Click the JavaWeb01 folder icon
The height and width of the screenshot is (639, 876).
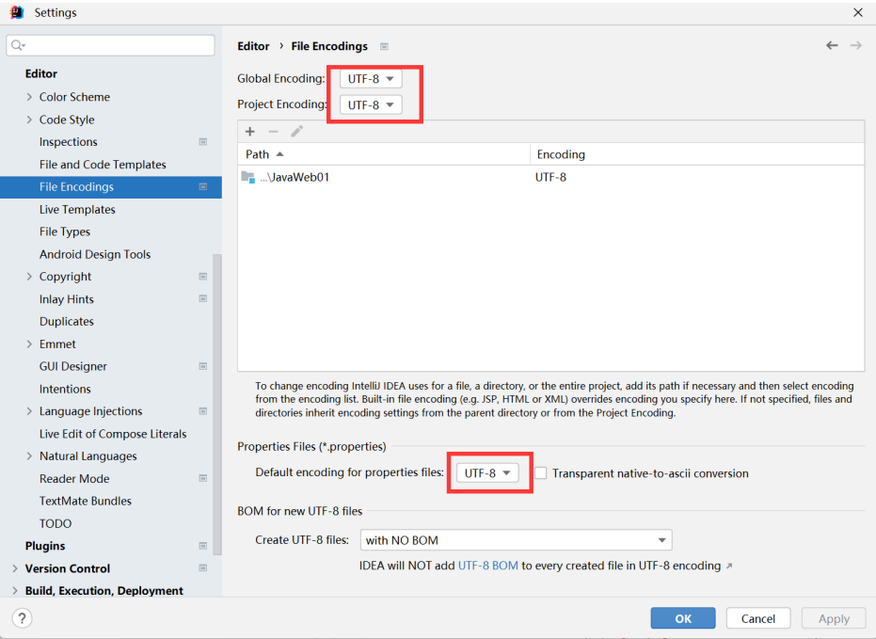(x=248, y=177)
